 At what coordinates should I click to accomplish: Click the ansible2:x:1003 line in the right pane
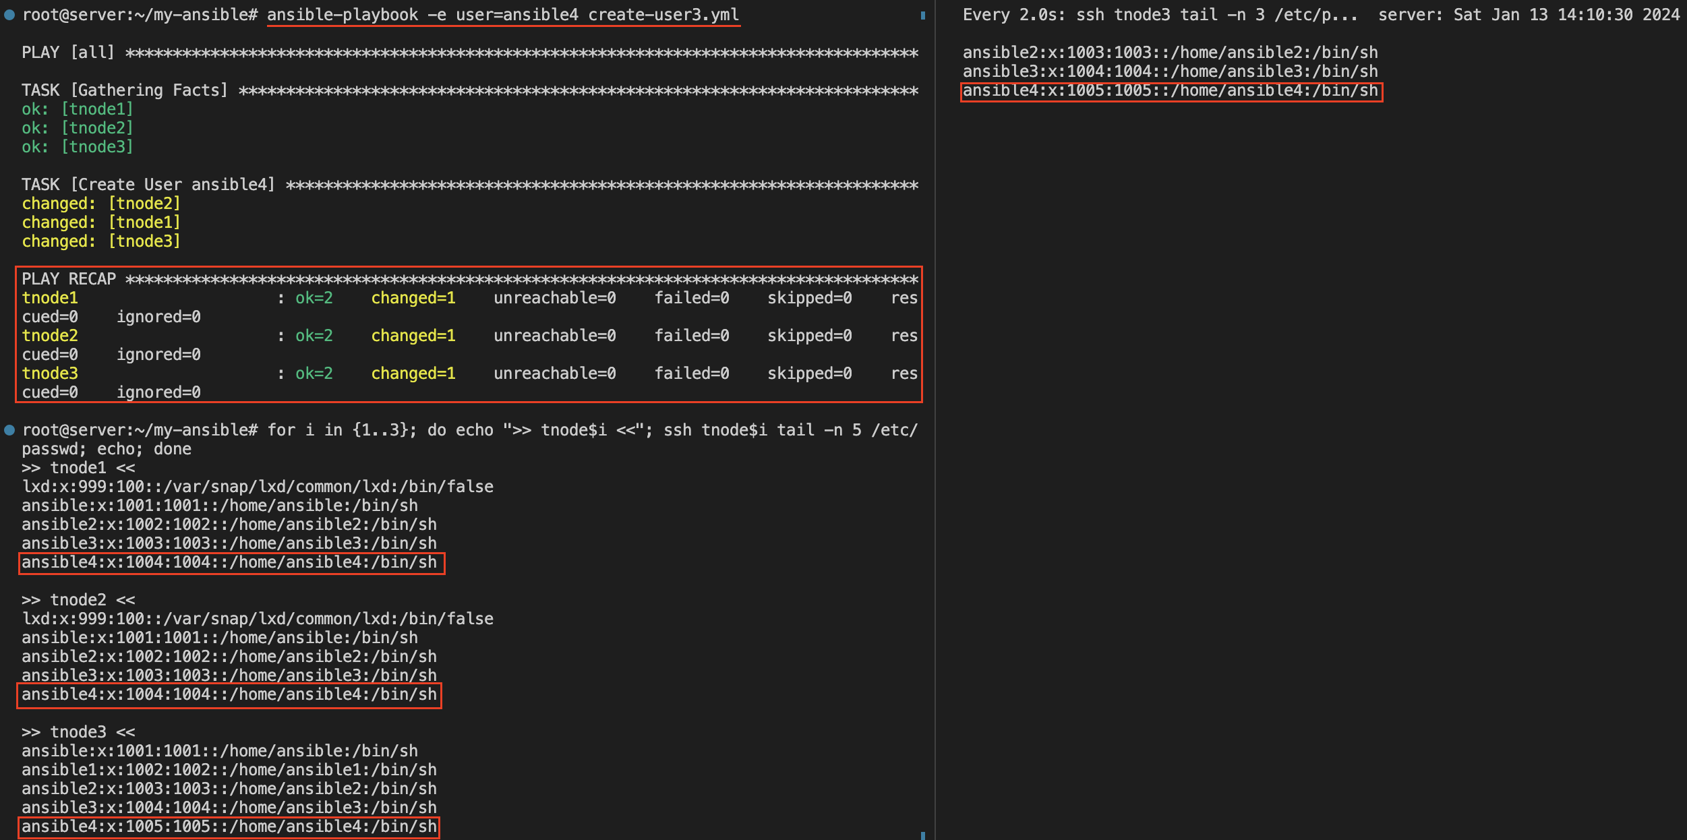(1170, 53)
